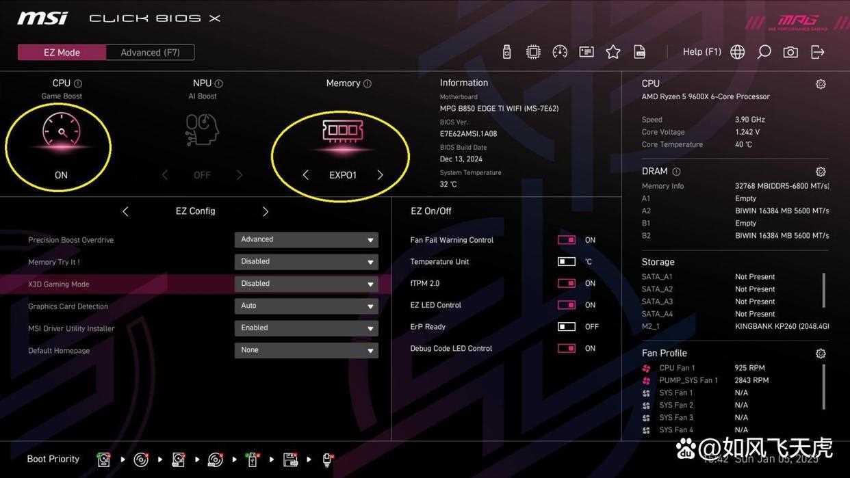Toggle Debug Code LED Control switch

567,349
